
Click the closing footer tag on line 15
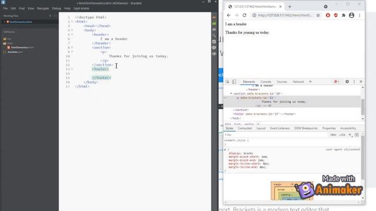pos(101,78)
